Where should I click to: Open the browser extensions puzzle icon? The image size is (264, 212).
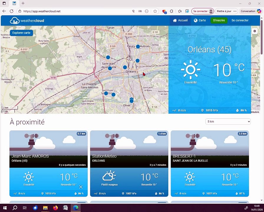(x=171, y=11)
